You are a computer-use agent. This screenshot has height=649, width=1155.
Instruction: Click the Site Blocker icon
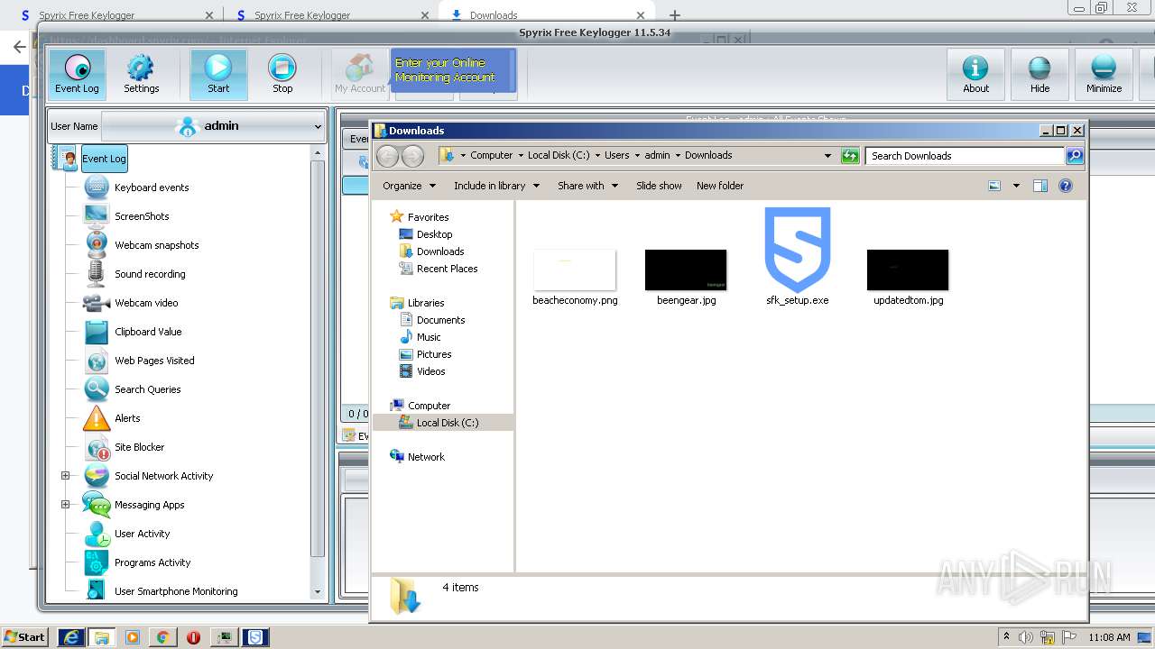[97, 447]
